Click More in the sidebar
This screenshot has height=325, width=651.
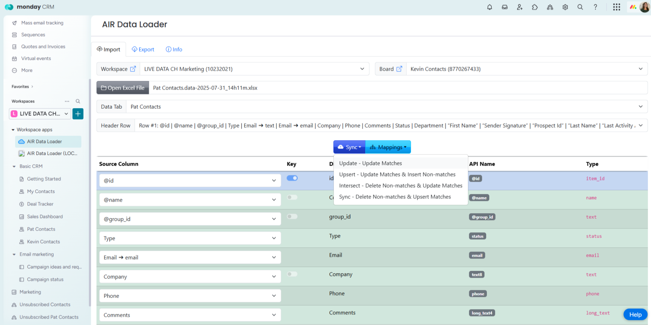[27, 70]
